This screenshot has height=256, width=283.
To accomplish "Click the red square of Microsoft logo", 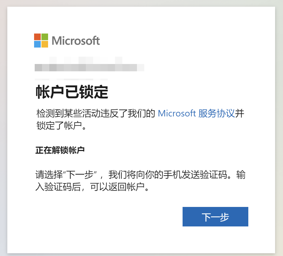I will [x=37, y=37].
